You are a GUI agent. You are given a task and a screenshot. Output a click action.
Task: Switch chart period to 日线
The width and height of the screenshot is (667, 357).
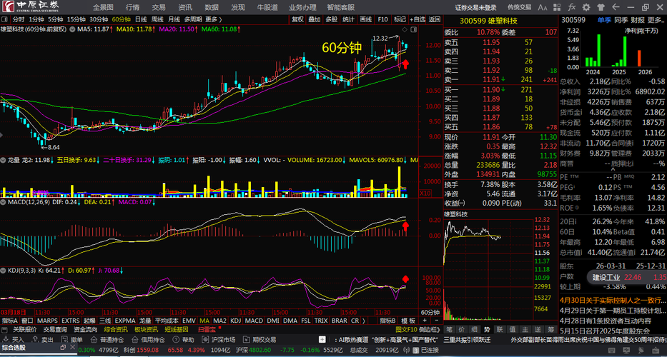pyautogui.click(x=141, y=19)
